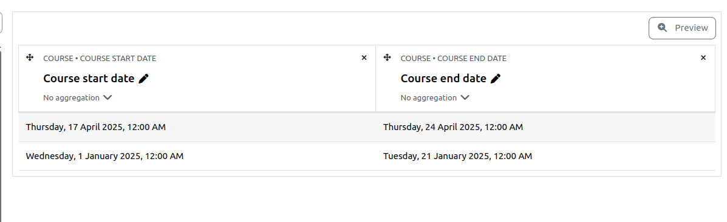
Task: Click the magnifier icon in Preview button
Action: point(663,28)
